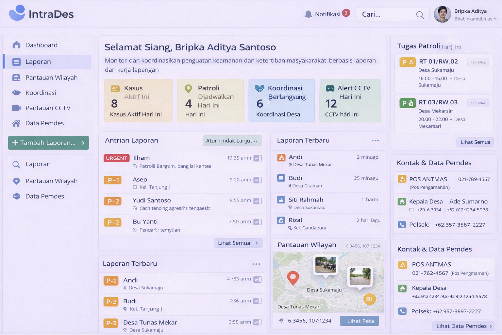502x335 pixels.
Task: Click the notification bell icon
Action: click(308, 14)
